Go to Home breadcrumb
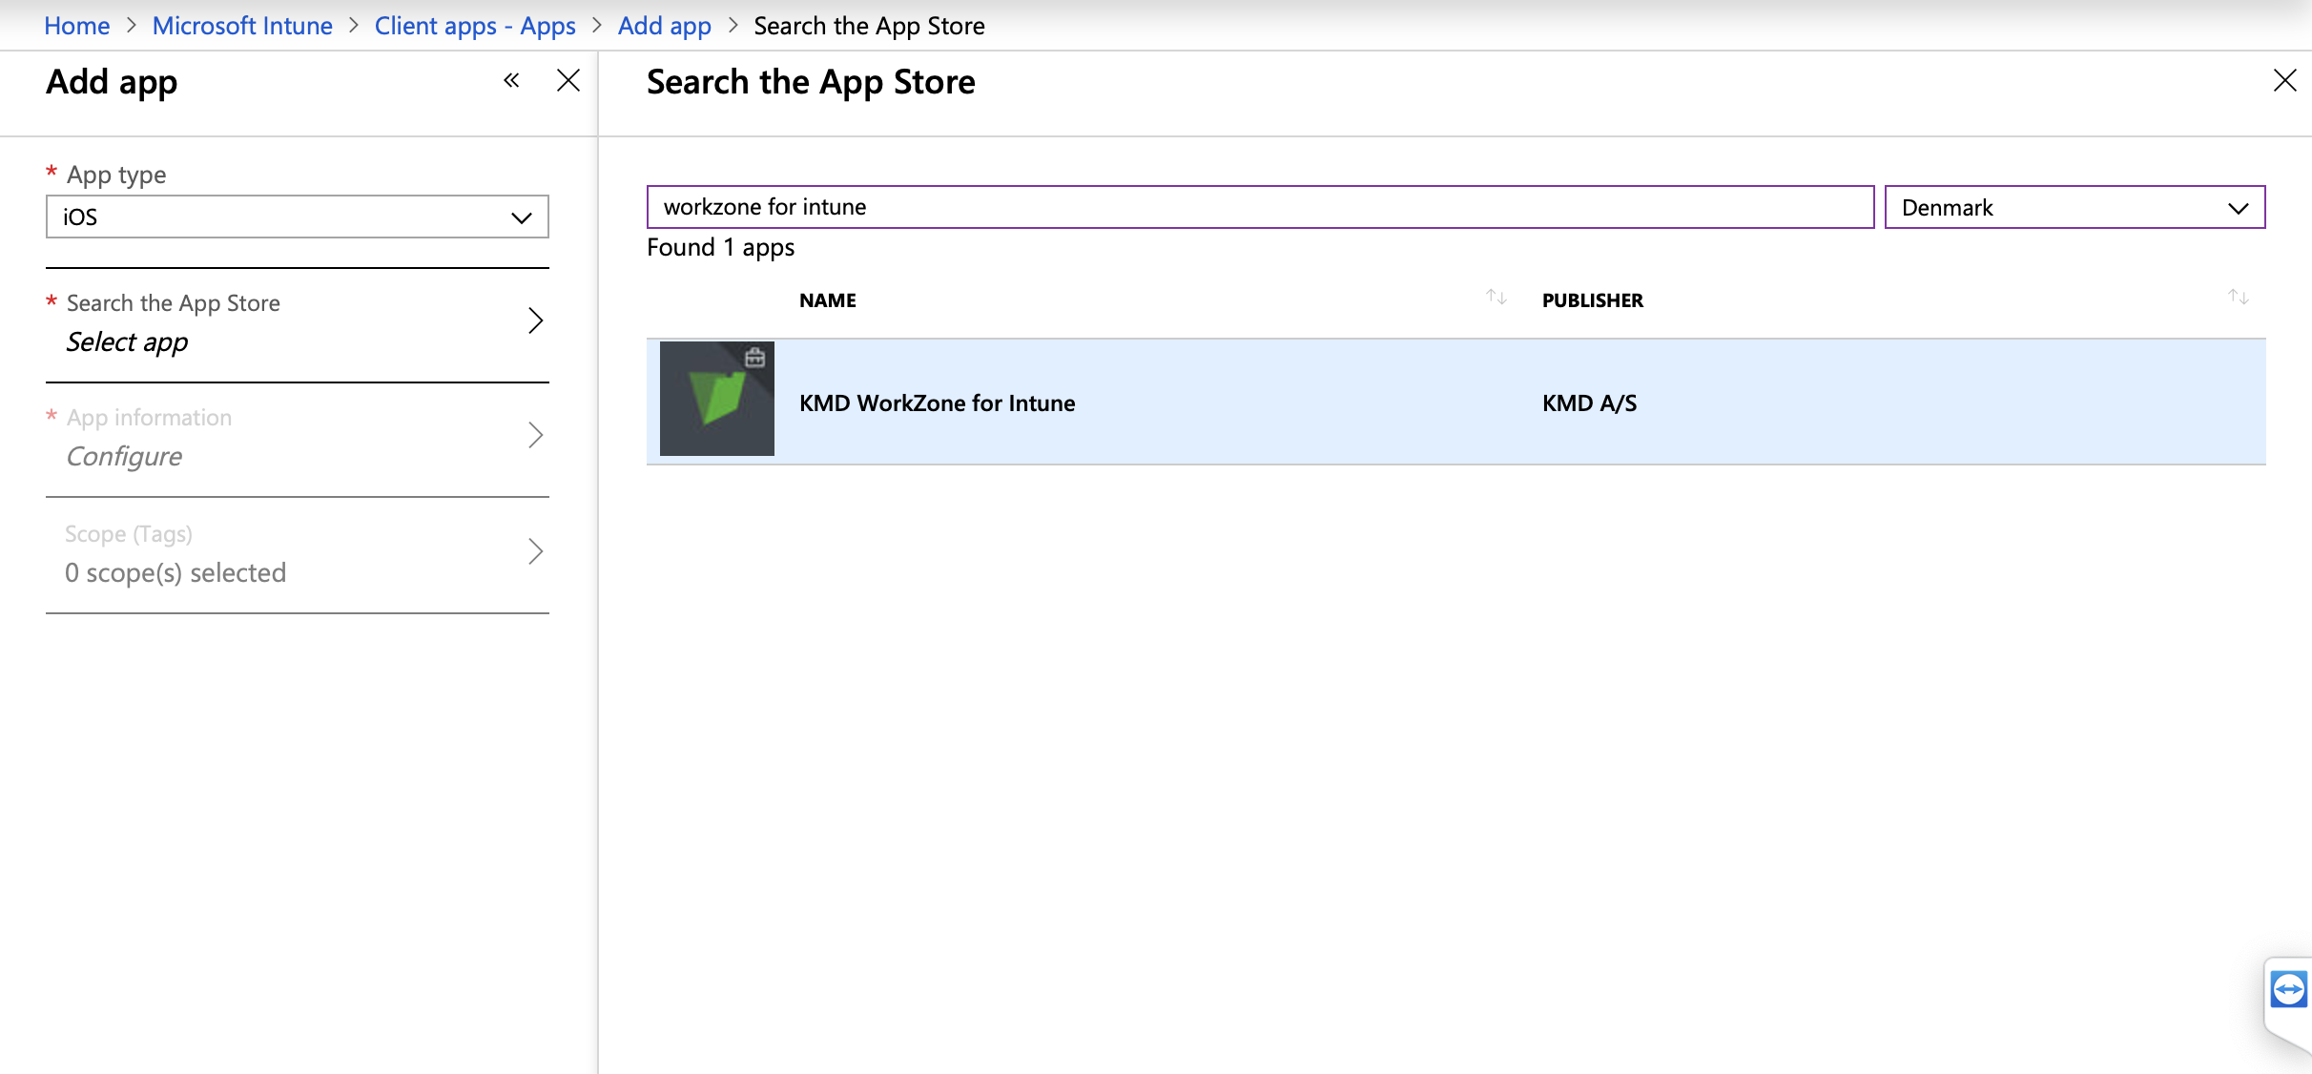 click(77, 26)
